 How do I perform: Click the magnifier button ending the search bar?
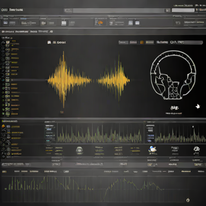[167, 10]
